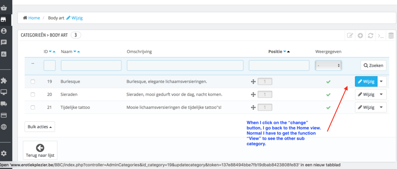Click Wijzig button for Sieraden
The height and width of the screenshot is (169, 397).
click(366, 94)
